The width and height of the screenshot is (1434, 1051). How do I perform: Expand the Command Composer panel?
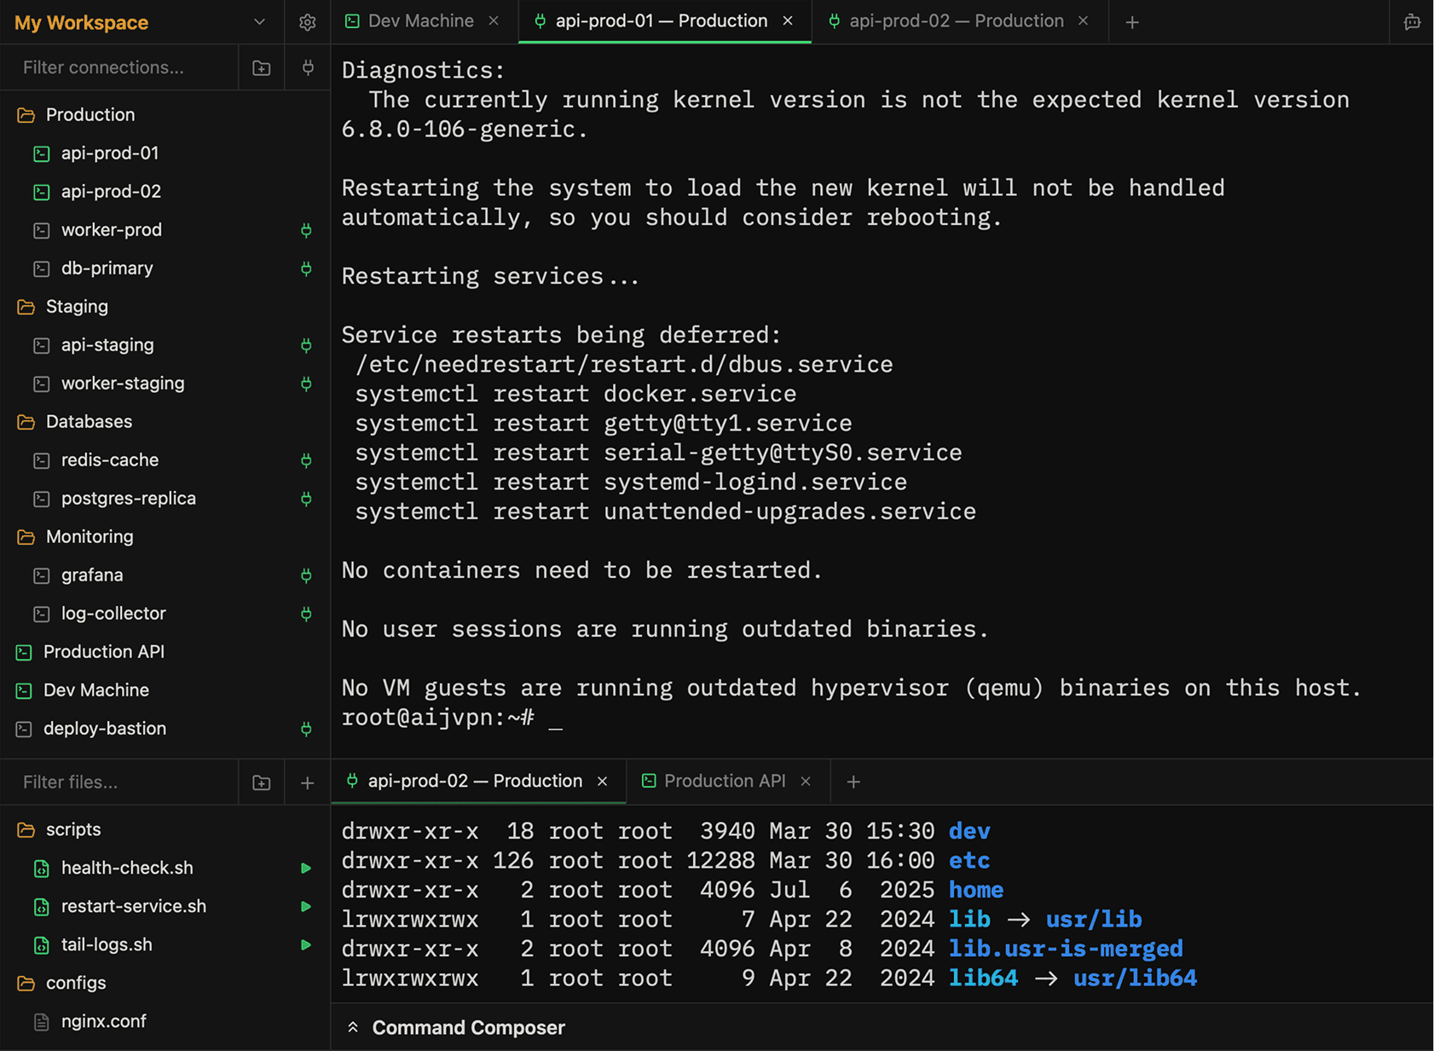[882, 1027]
